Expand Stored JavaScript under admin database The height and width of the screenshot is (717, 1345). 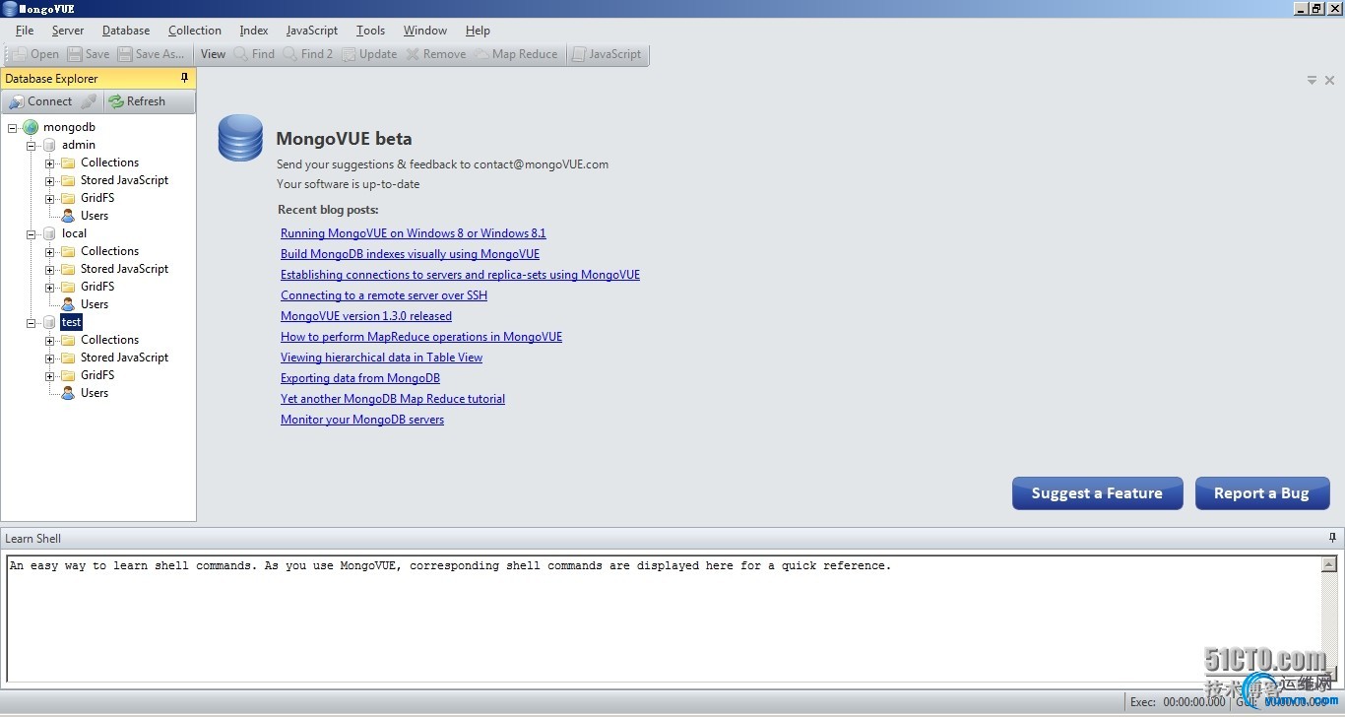tap(50, 180)
